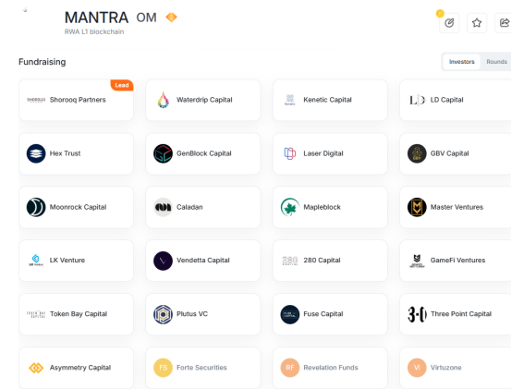Screen dimensions: 512x389
Task: Click the GBV Capital logo icon
Action: [417, 153]
